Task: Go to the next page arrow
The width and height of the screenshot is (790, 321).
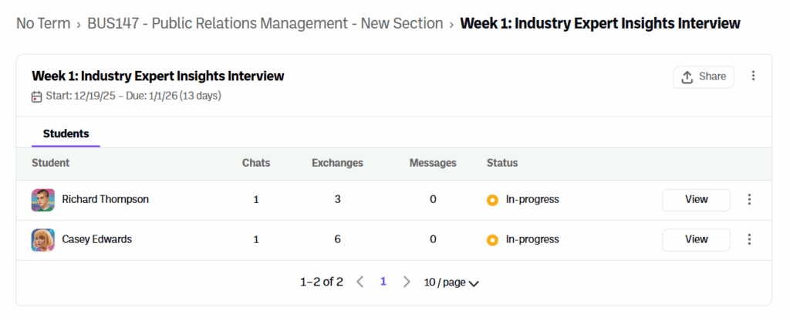Action: (x=407, y=282)
